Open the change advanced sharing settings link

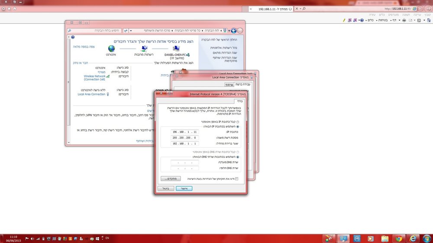point(225,59)
